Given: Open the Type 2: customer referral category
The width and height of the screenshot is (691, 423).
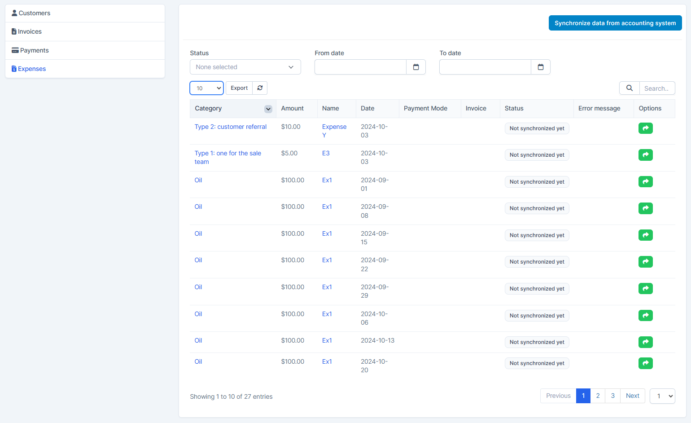Looking at the screenshot, I should (x=231, y=127).
